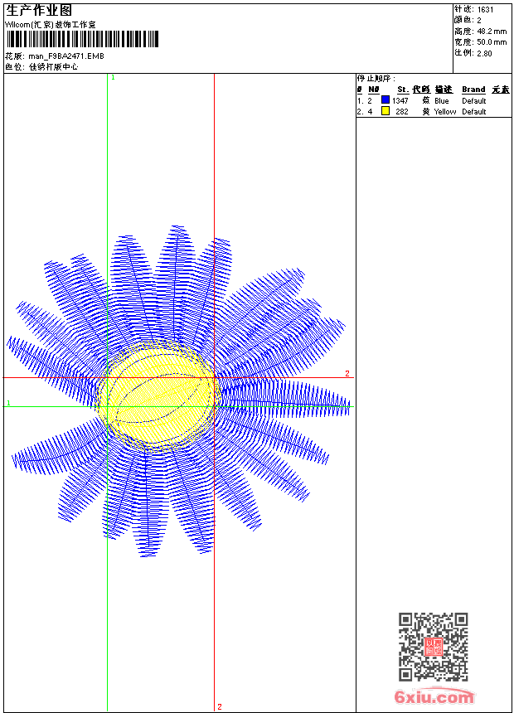Click the barcode under the title

pyautogui.click(x=82, y=40)
